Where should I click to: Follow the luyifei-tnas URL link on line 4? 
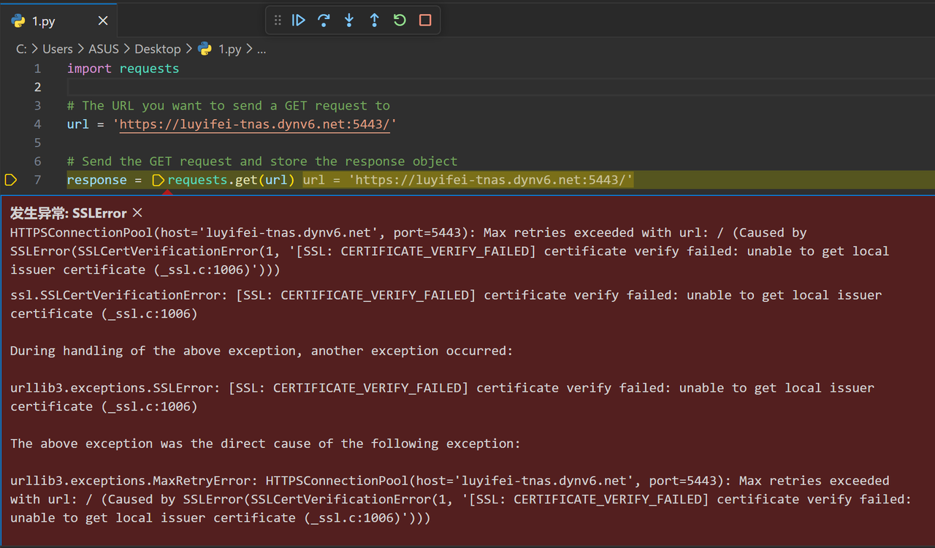tap(255, 124)
